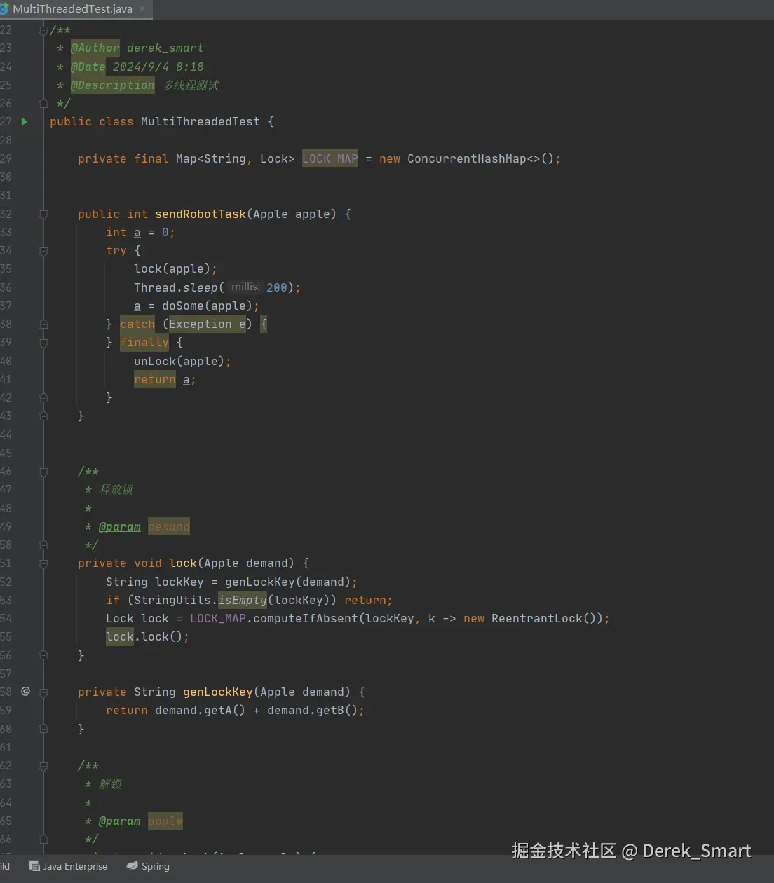774x883 pixels.
Task: Click the @Description Javadoc tag
Action: pyautogui.click(x=113, y=85)
